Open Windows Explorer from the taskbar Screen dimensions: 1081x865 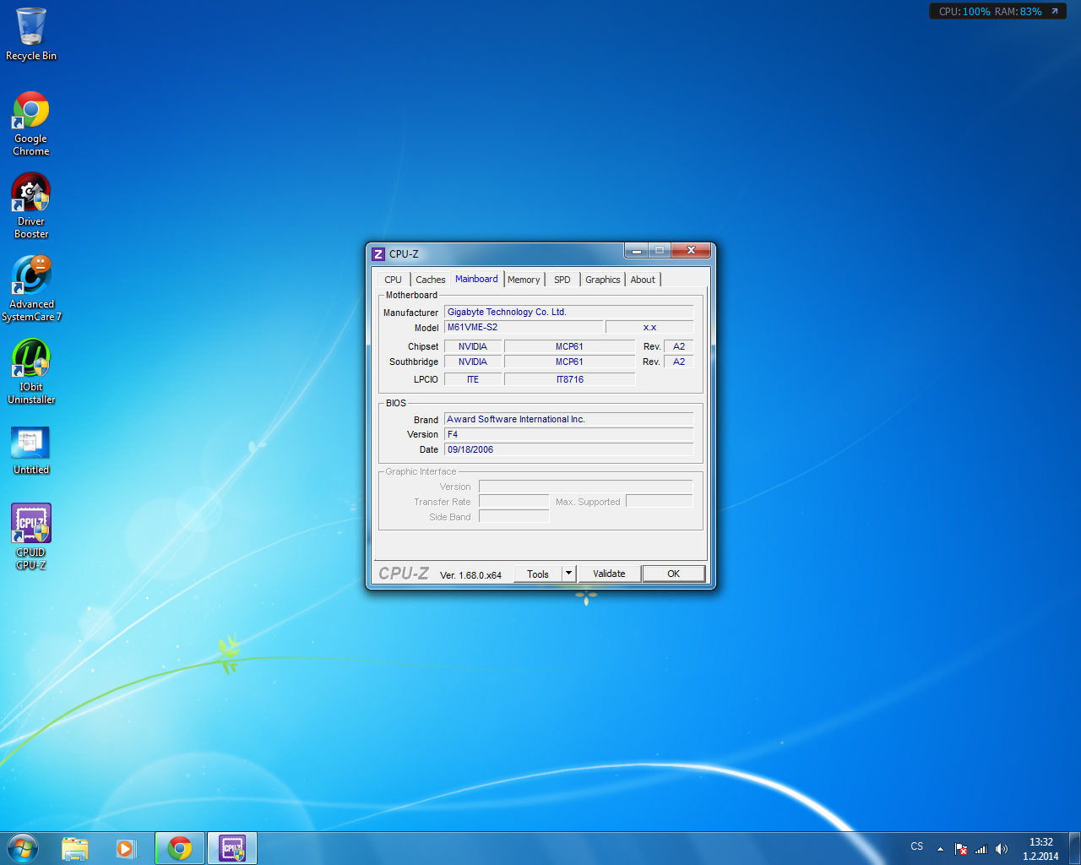75,848
